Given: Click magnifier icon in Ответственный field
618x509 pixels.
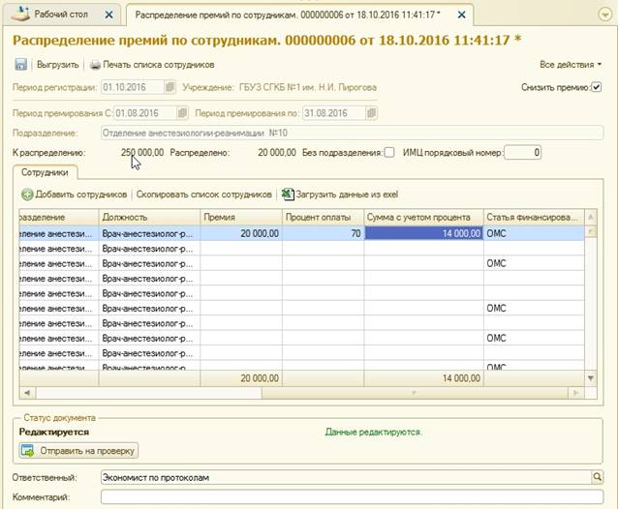Looking at the screenshot, I should [x=597, y=476].
